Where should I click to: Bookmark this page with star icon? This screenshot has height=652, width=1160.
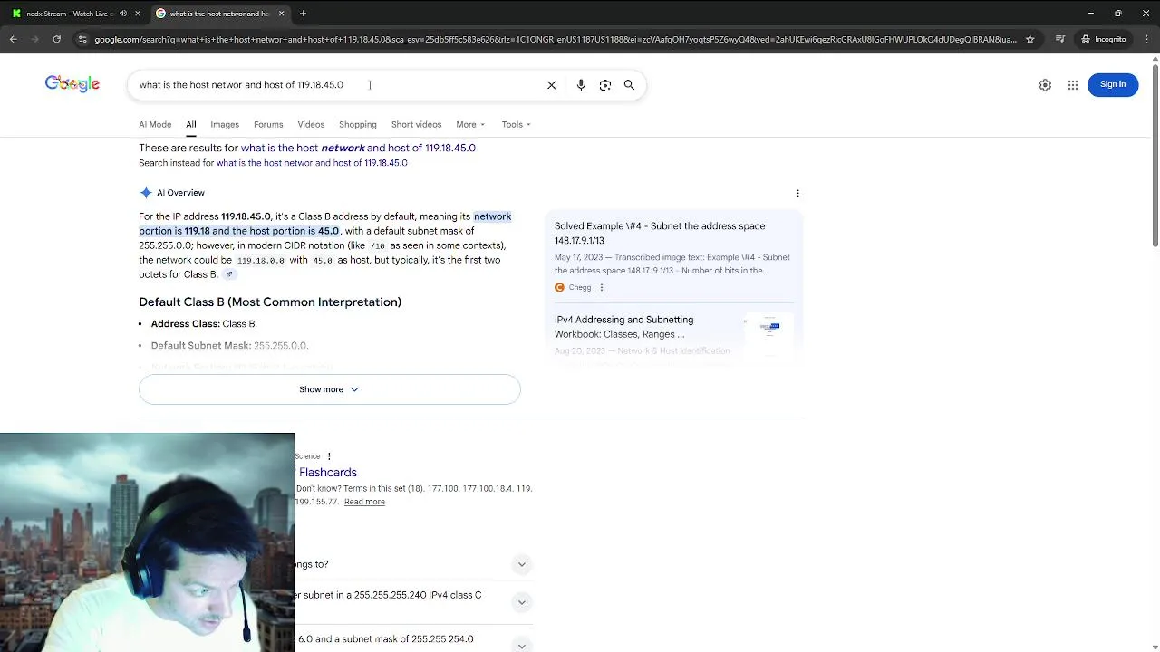click(1029, 39)
